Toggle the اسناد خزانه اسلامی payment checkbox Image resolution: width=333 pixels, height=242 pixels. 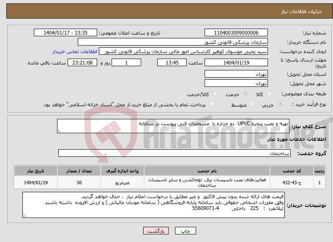point(211,104)
